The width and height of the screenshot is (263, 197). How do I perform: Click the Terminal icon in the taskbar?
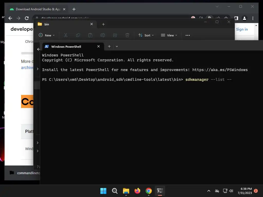pos(160,191)
